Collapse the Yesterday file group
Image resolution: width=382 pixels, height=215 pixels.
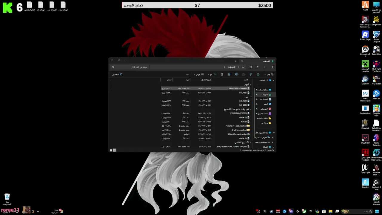pyautogui.click(x=251, y=97)
